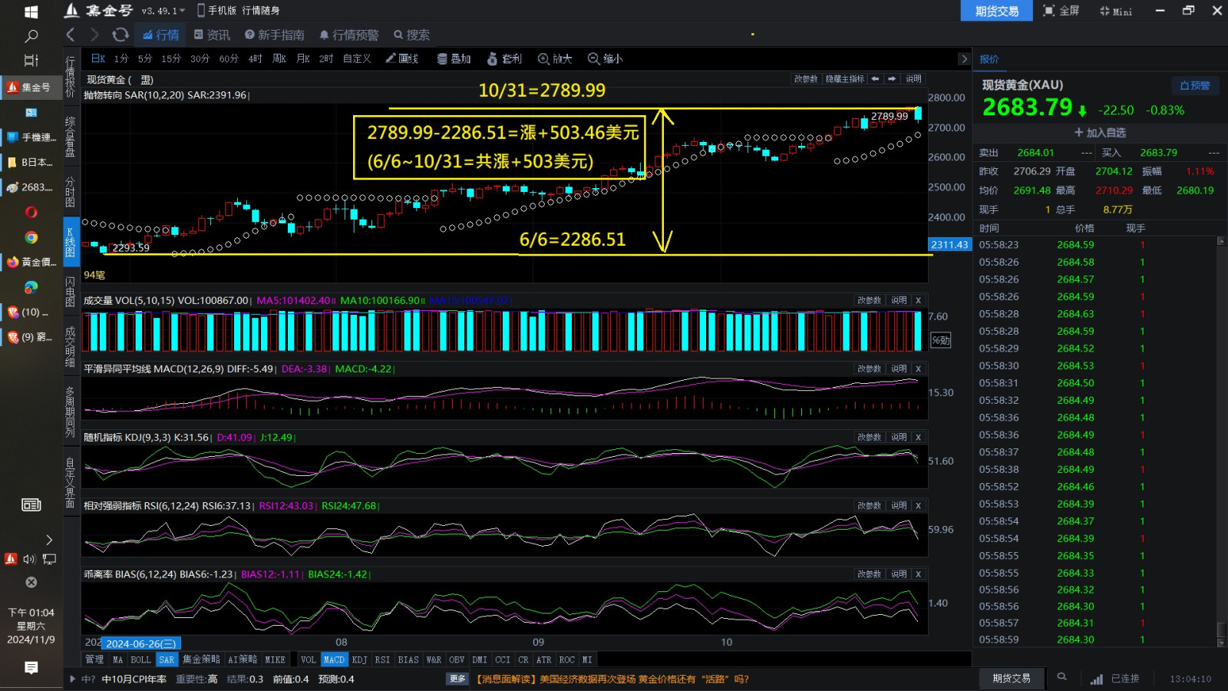Image resolution: width=1228 pixels, height=691 pixels.
Task: Open the 套利 arbitrage tool
Action: pyautogui.click(x=504, y=58)
